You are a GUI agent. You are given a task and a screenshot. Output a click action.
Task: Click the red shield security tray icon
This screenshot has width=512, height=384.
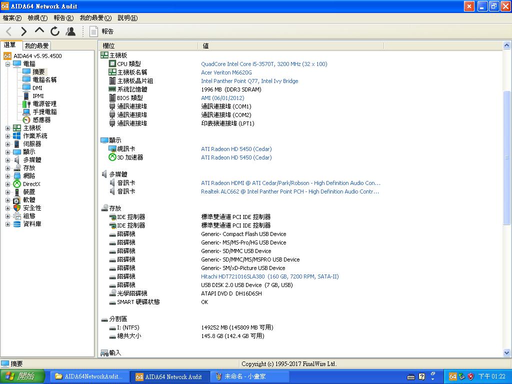click(x=470, y=376)
